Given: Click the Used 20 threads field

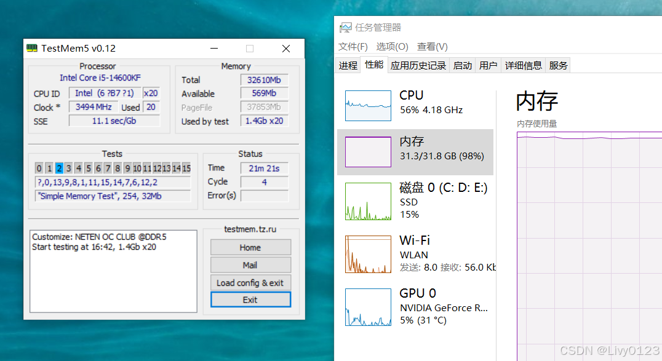Looking at the screenshot, I should click(x=151, y=107).
